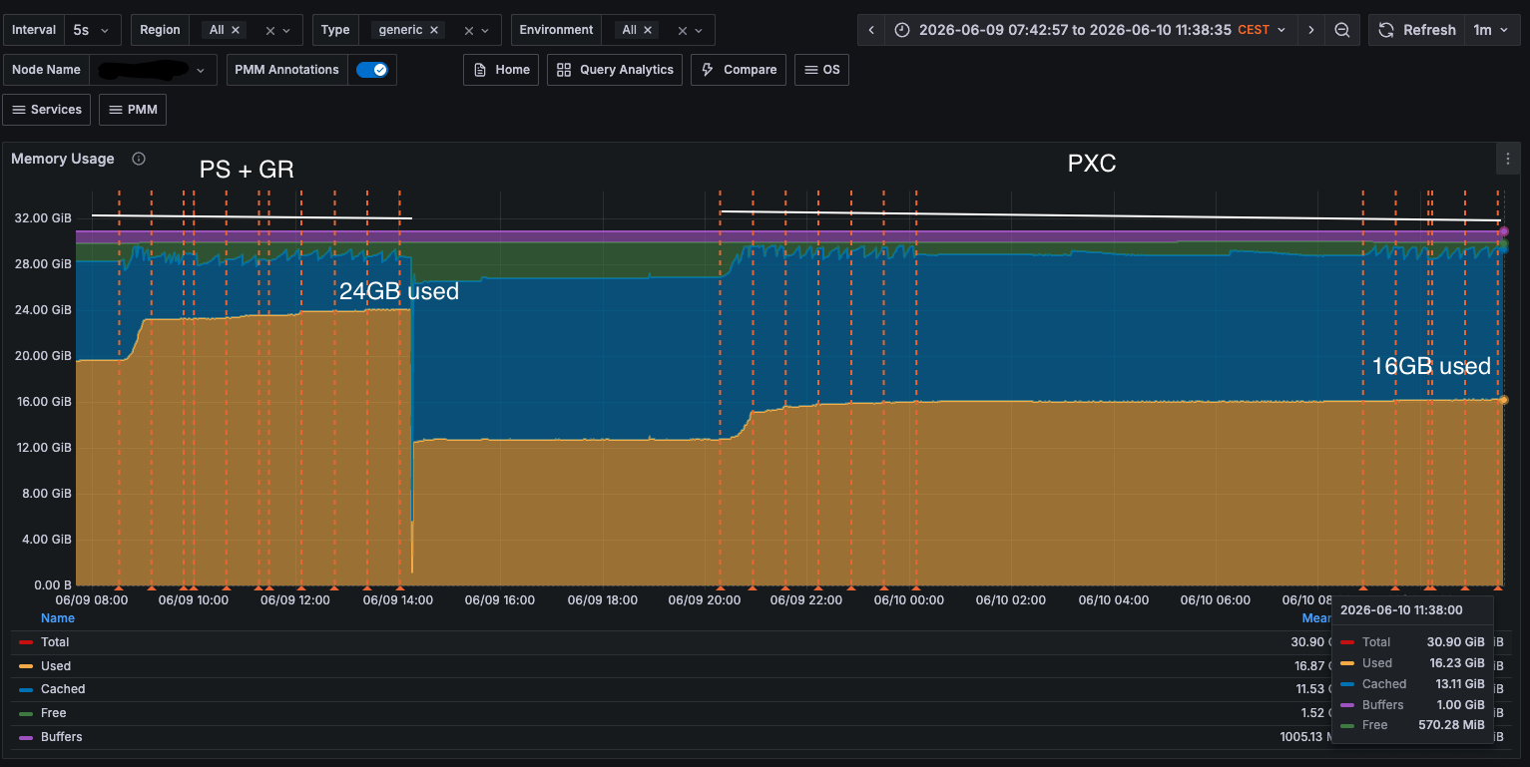This screenshot has width=1530, height=767.
Task: Open the PMM menu
Action: [x=133, y=110]
